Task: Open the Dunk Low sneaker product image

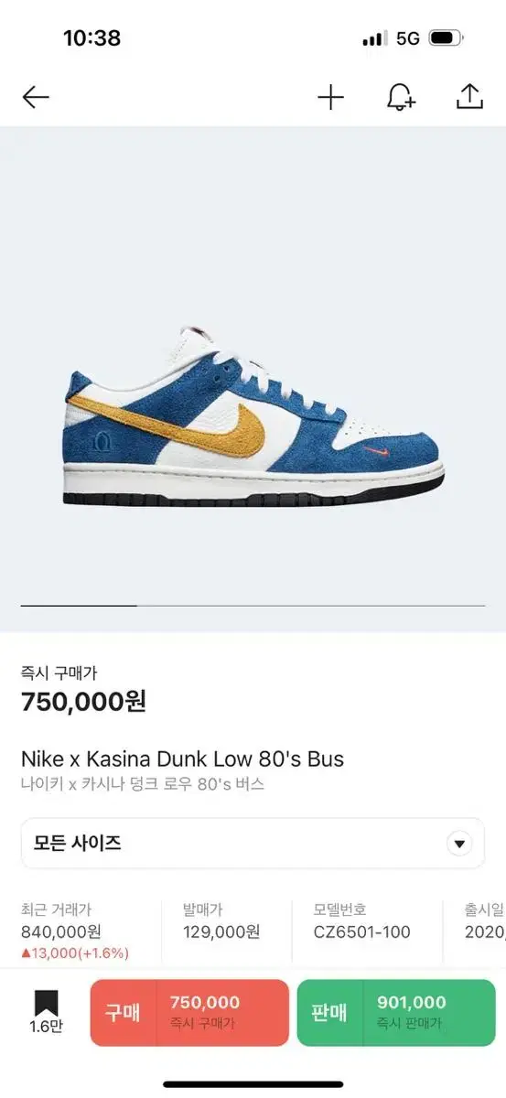Action: pos(254,416)
